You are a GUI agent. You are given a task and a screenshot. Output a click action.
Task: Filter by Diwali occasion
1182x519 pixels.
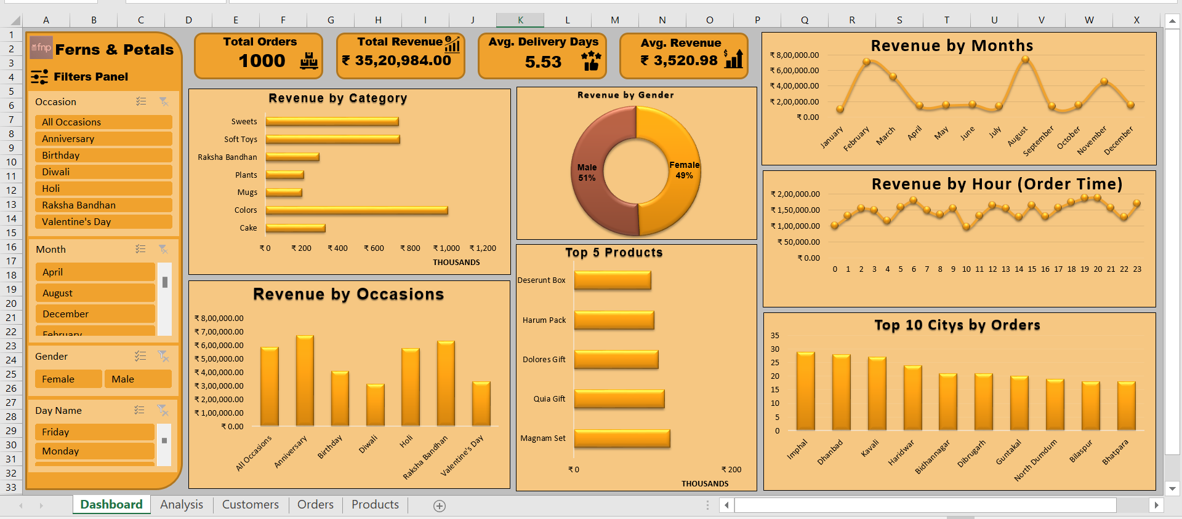point(103,172)
